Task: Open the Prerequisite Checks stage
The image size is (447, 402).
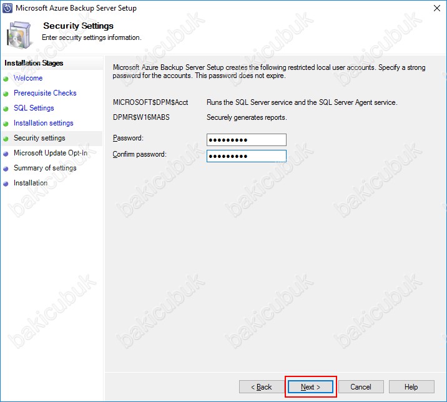Action: 45,93
